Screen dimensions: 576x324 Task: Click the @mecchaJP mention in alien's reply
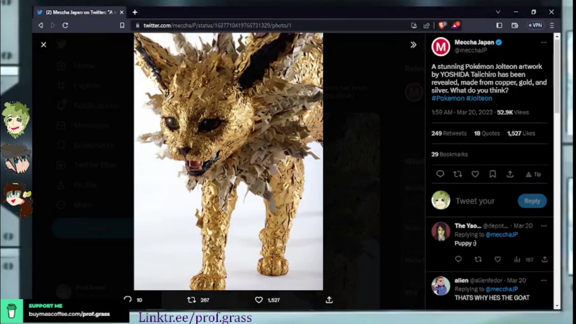point(501,289)
